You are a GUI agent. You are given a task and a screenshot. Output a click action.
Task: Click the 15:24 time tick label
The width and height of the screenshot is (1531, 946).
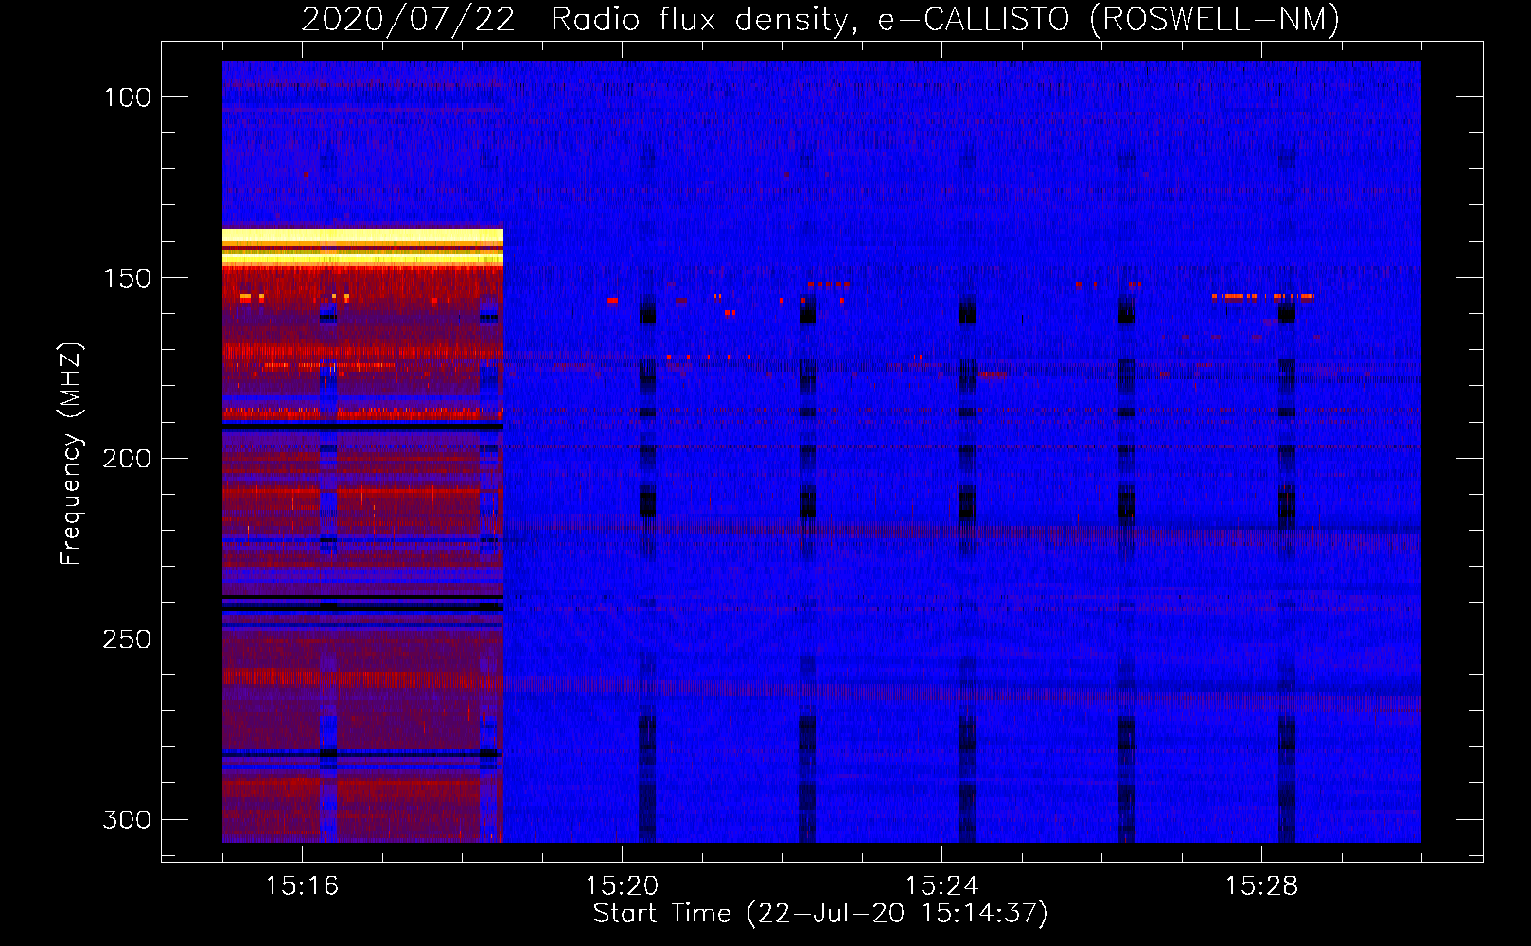941,886
